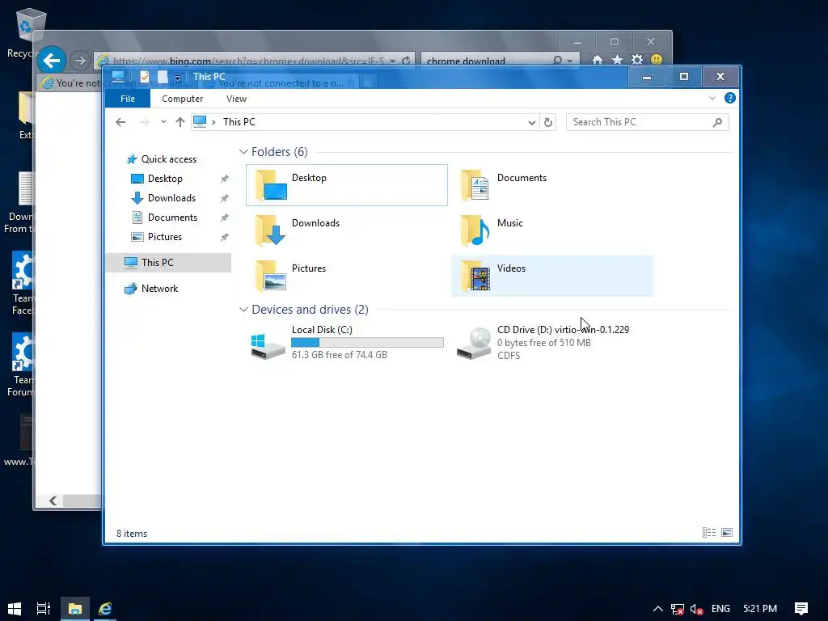Open the Action Center notifications icon
Image resolution: width=828 pixels, height=621 pixels.
pos(801,608)
